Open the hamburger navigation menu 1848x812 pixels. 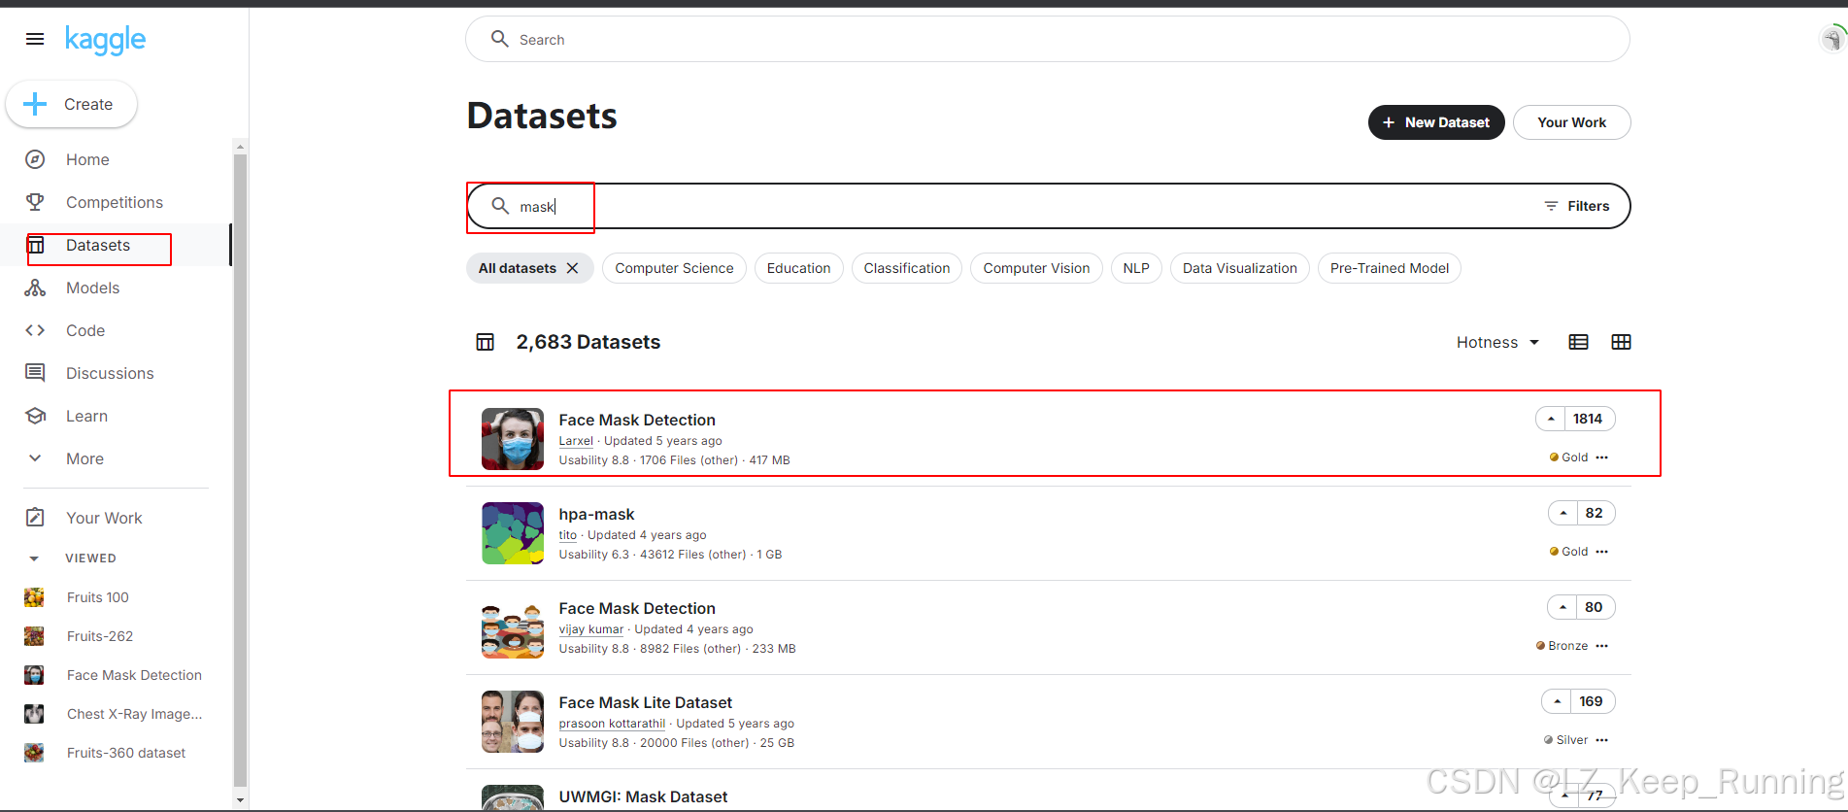click(x=35, y=39)
